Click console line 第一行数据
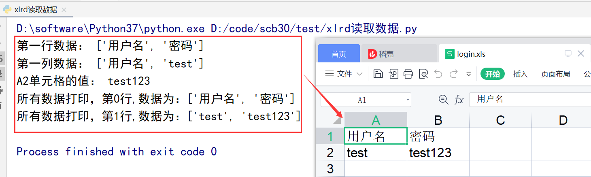This screenshot has width=591, height=177. 110,47
